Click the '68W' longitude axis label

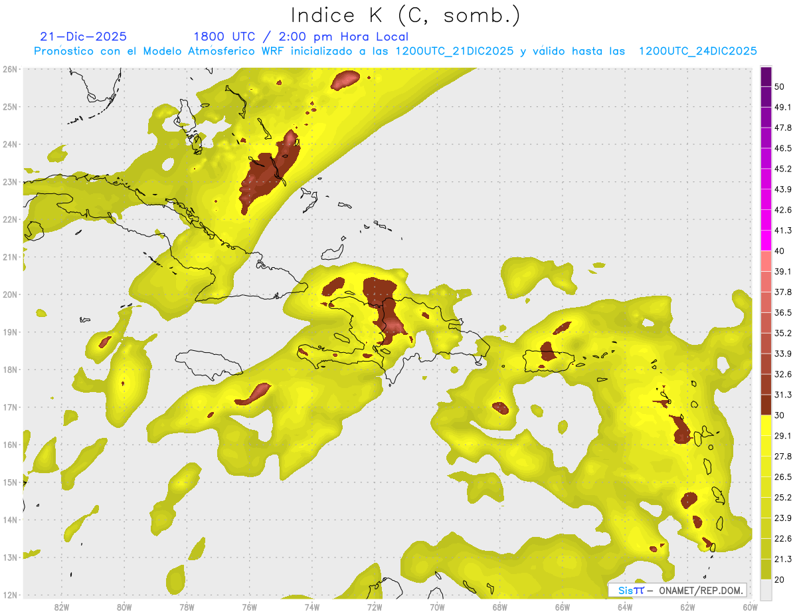499,607
